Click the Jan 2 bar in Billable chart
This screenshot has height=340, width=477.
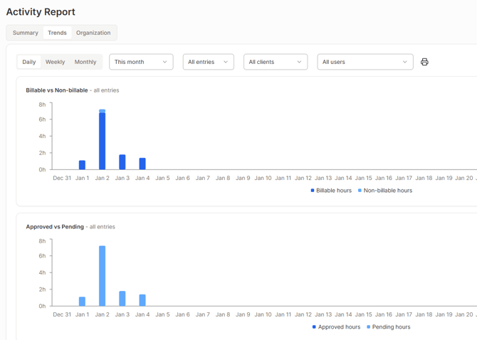(x=103, y=142)
